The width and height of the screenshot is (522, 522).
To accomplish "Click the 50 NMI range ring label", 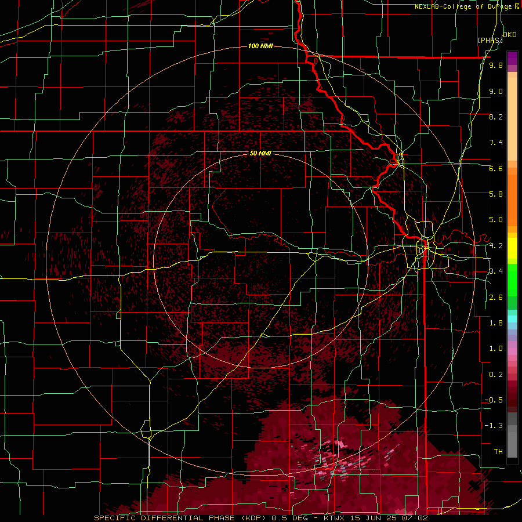I will [260, 154].
